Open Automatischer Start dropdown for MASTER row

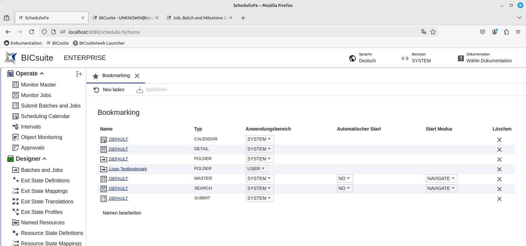coord(345,178)
